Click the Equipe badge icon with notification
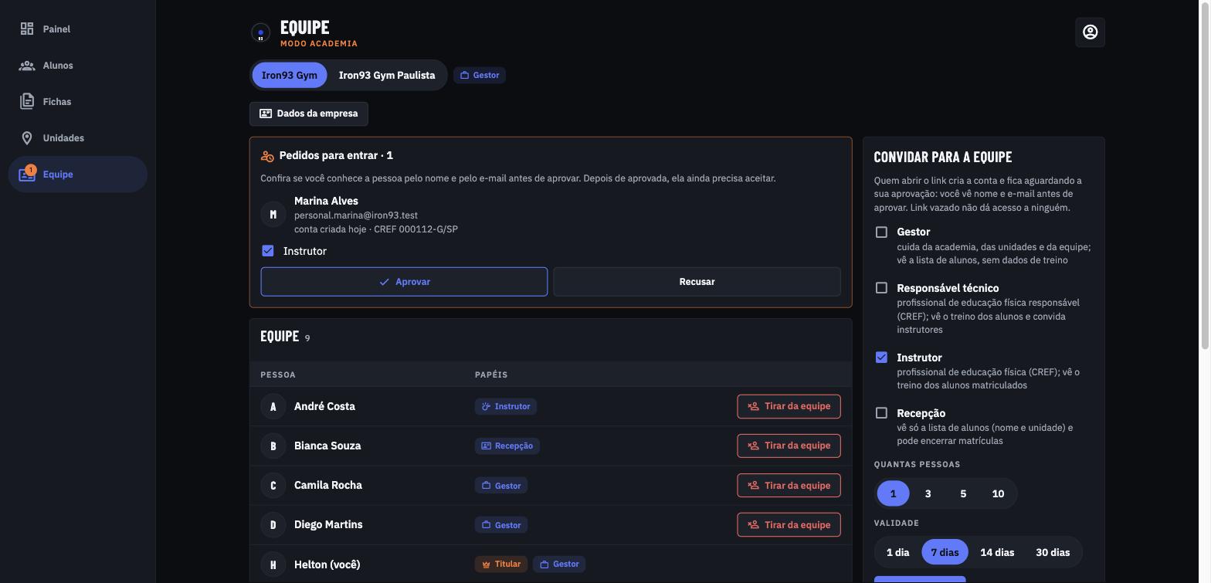 (x=27, y=174)
